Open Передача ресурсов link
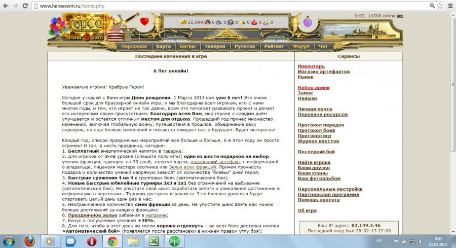Image resolution: width=456 pixels, height=248 pixels. [x=323, y=115]
